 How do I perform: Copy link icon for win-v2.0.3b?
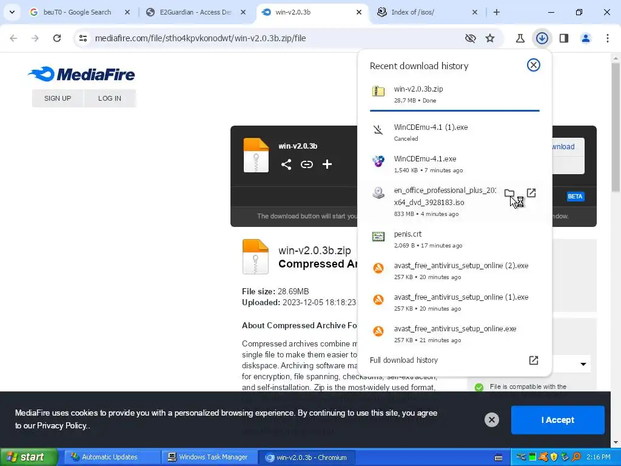coord(306,164)
